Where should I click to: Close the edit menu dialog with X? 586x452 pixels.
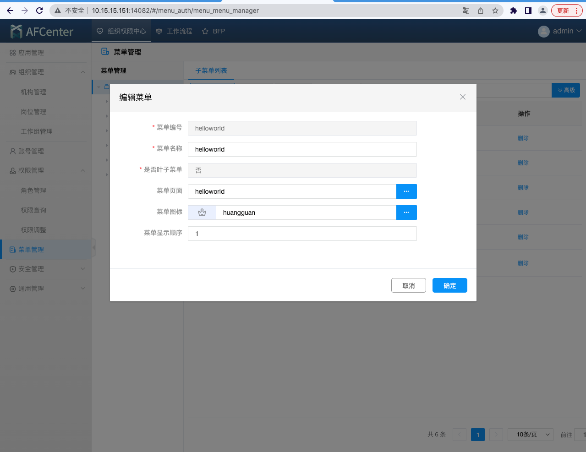tap(463, 97)
